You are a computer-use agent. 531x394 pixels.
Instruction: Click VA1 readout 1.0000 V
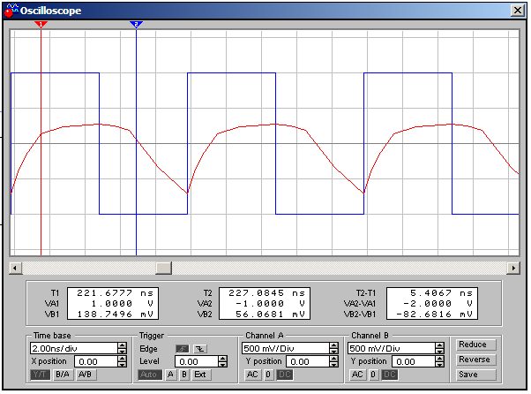[123, 304]
